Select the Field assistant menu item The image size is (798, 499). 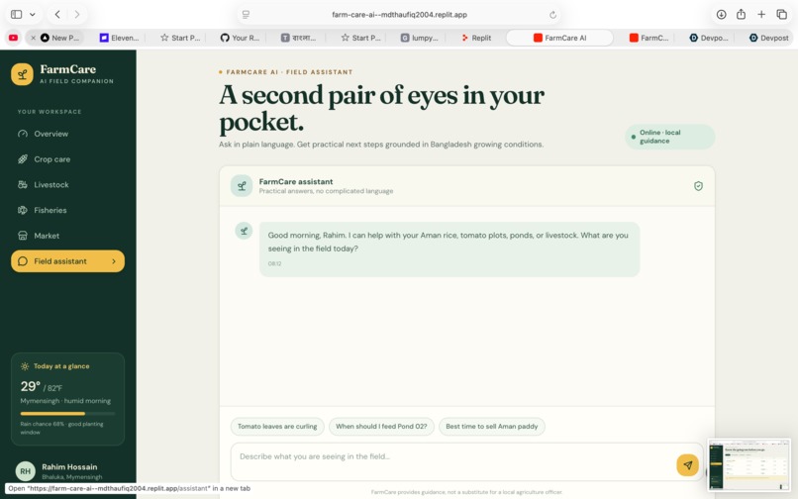point(67,261)
